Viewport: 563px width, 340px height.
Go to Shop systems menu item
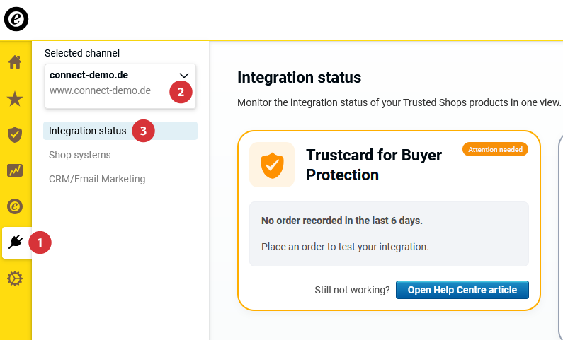pos(80,155)
